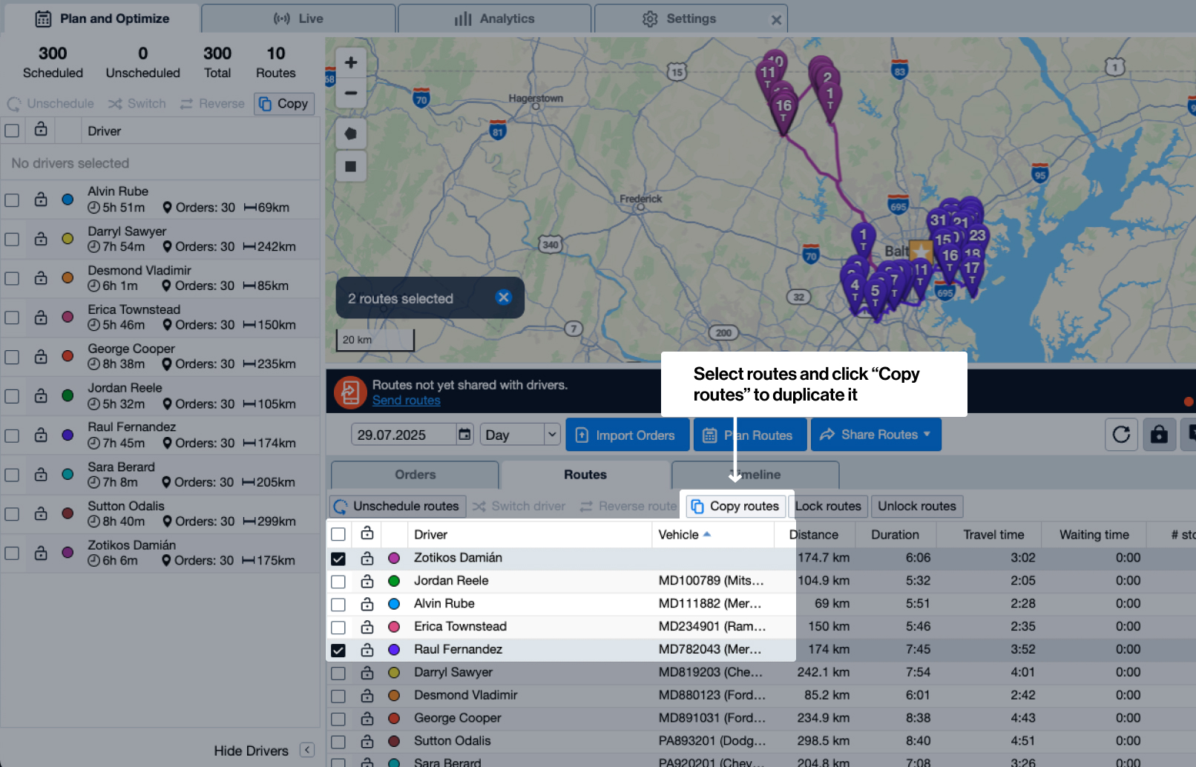The image size is (1196, 767).
Task: Expand the Share Routes dropdown
Action: tap(875, 435)
